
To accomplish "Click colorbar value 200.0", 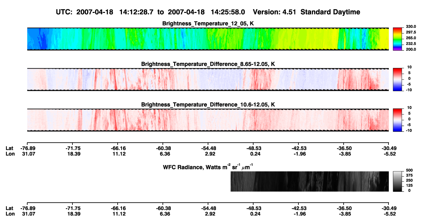I will [x=410, y=49].
